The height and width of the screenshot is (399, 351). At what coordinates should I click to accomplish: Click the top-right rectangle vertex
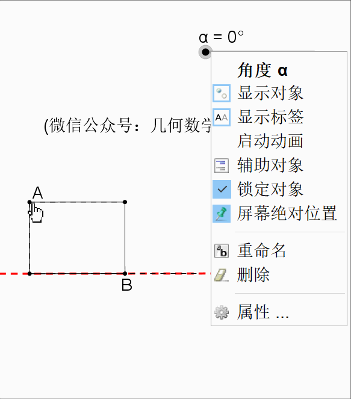point(125,202)
